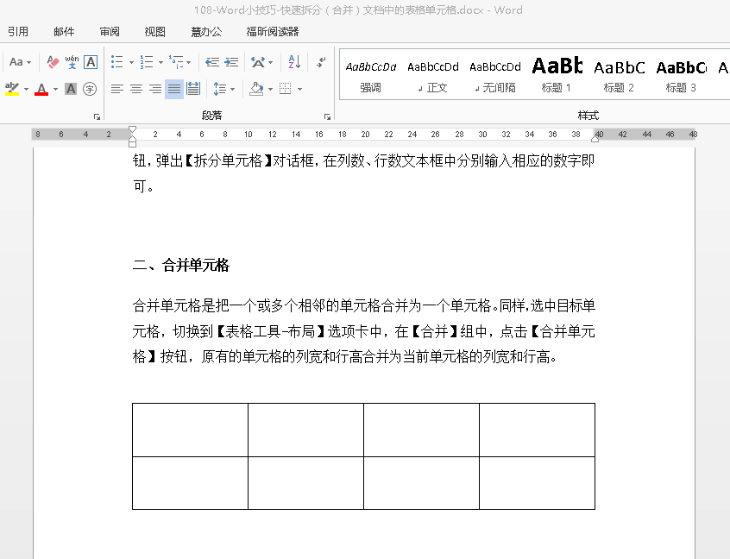Expand the shading color dropdown arrow

(270, 89)
